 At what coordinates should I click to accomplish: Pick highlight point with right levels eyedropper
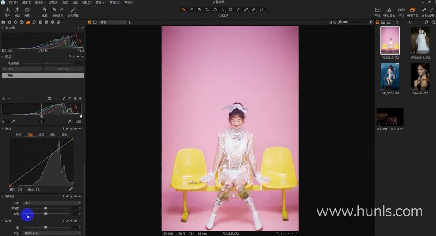click(x=69, y=122)
